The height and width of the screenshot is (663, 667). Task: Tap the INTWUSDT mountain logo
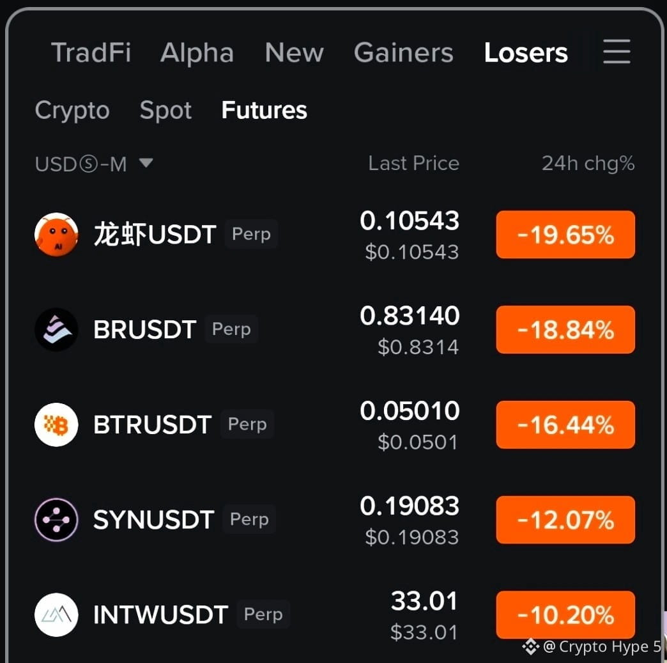[x=56, y=614]
